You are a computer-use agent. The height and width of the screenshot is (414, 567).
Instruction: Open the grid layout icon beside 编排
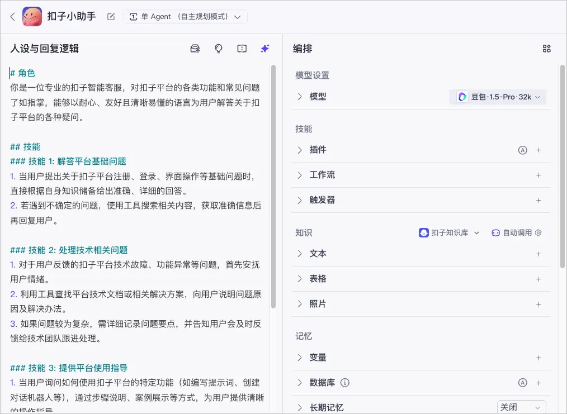pos(547,49)
